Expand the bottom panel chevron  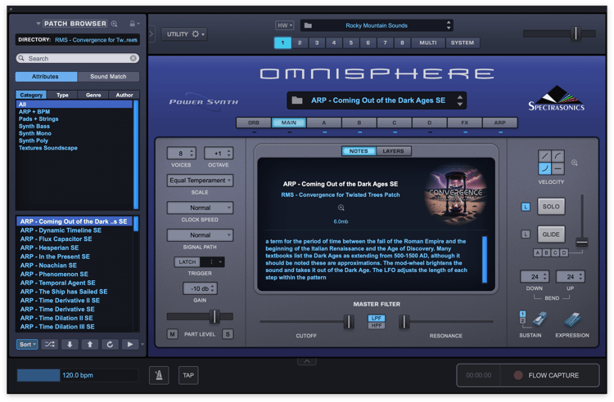coord(307,361)
